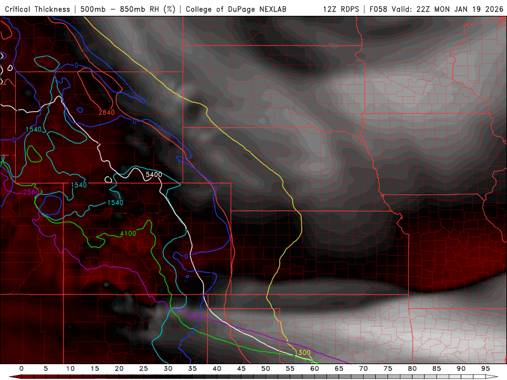The height and width of the screenshot is (380, 507).
Task: Select the white 5400 contour label
Action: [153, 175]
